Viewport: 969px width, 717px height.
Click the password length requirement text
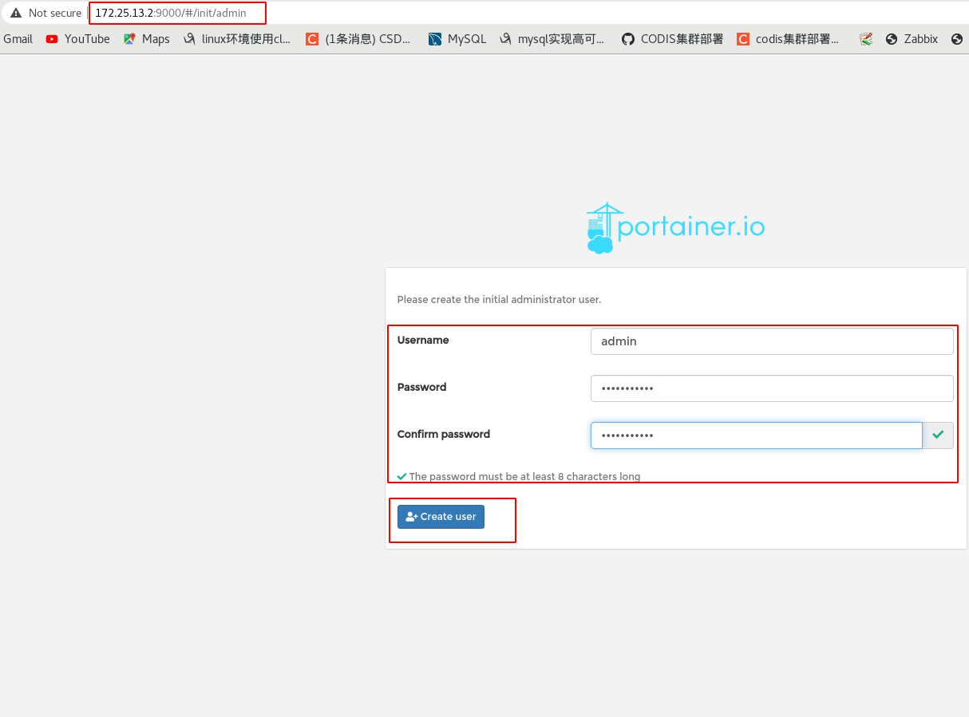[x=524, y=476]
